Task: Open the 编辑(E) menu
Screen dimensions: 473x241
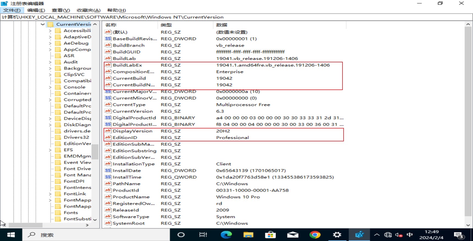Action: (36, 10)
